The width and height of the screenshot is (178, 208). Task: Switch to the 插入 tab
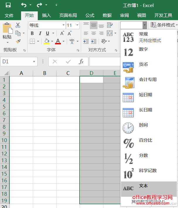point(47,15)
